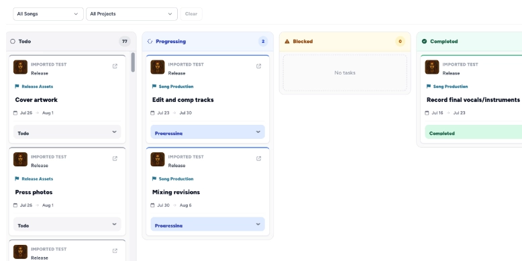Click flag icon on Edit and comp tracks
This screenshot has height=261, width=522.
(x=154, y=87)
